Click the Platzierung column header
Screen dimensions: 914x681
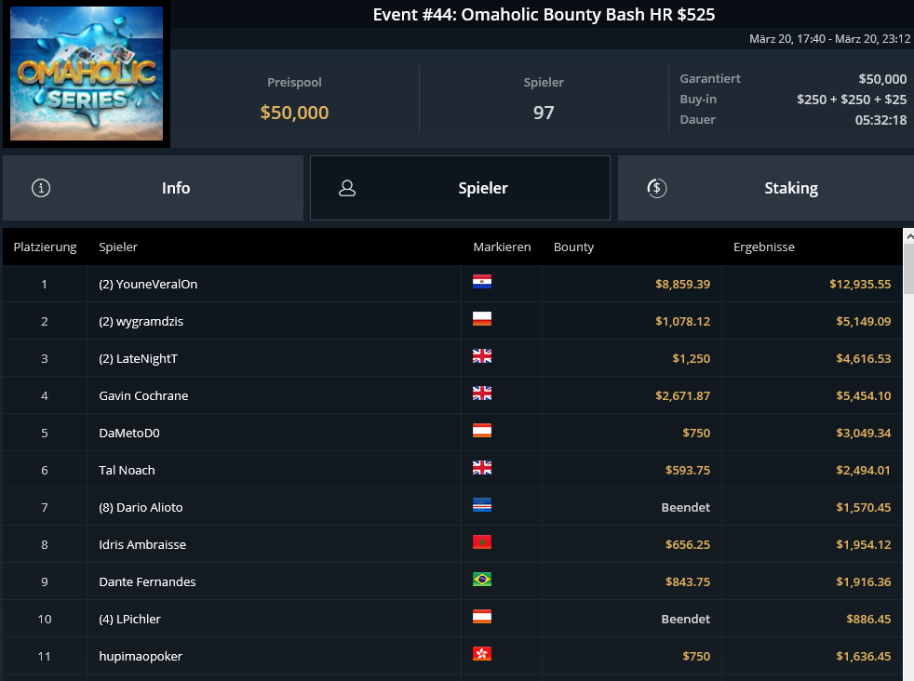click(45, 247)
